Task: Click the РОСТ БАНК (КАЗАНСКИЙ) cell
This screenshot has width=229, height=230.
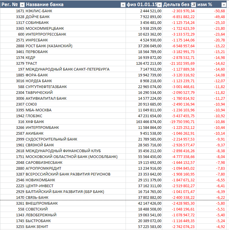Action: (75, 46)
